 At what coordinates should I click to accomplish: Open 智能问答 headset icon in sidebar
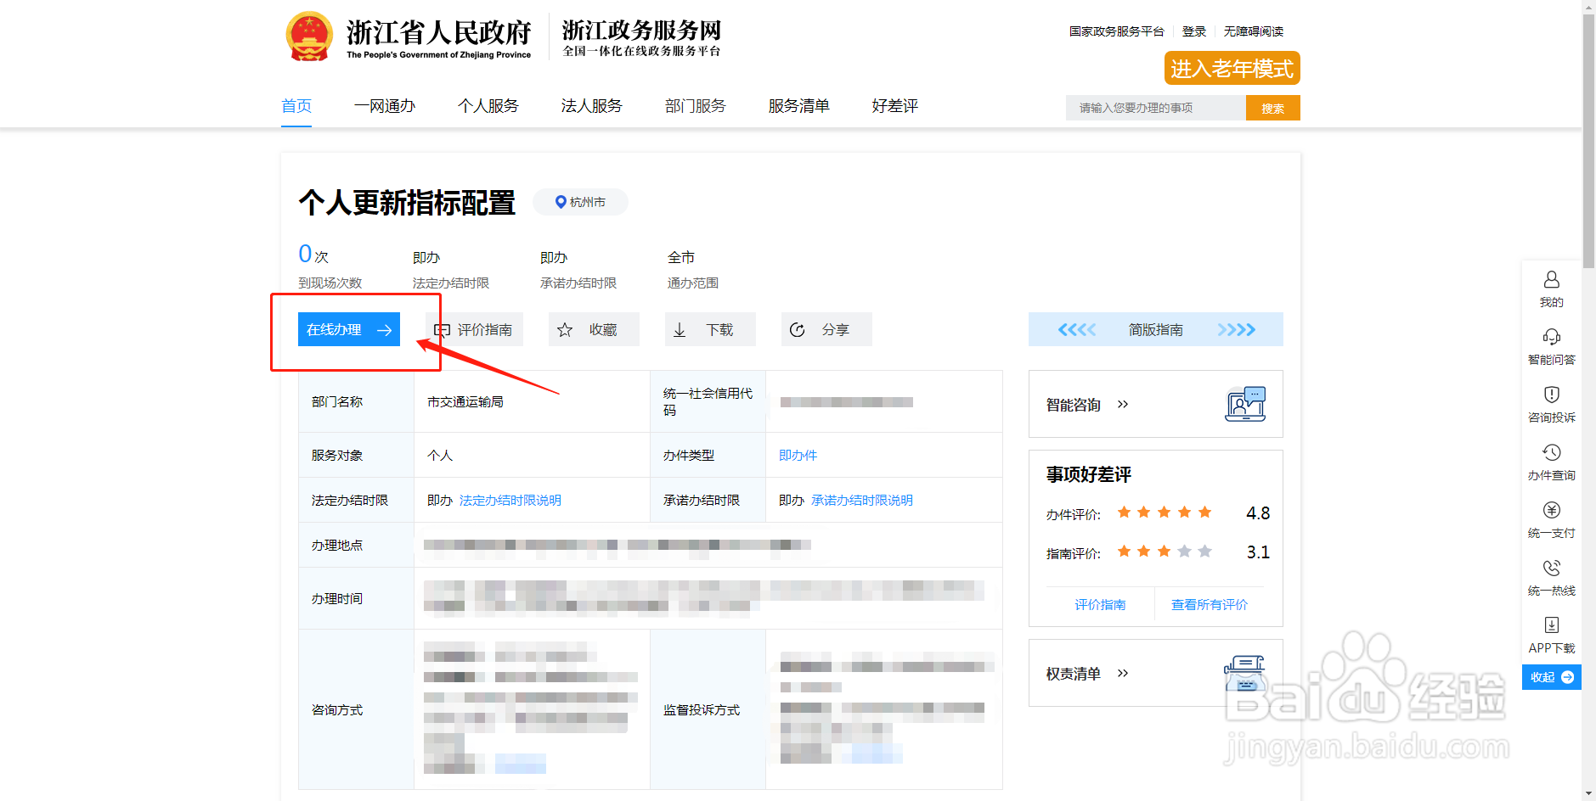1551,337
